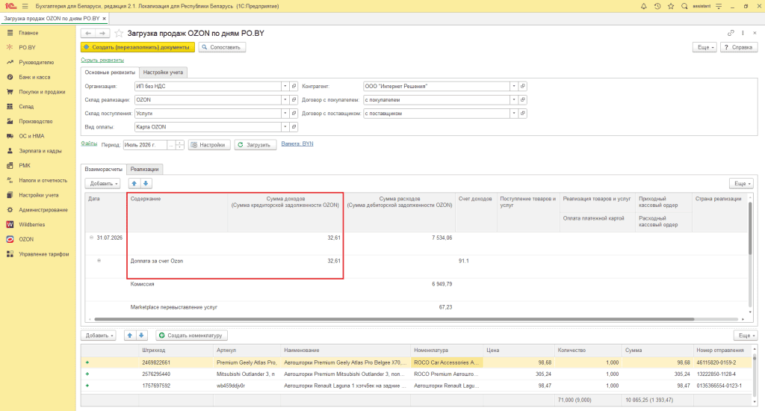Image resolution: width=765 pixels, height=411 pixels.
Task: Open Главное section in sidebar
Action: pyautogui.click(x=28, y=33)
